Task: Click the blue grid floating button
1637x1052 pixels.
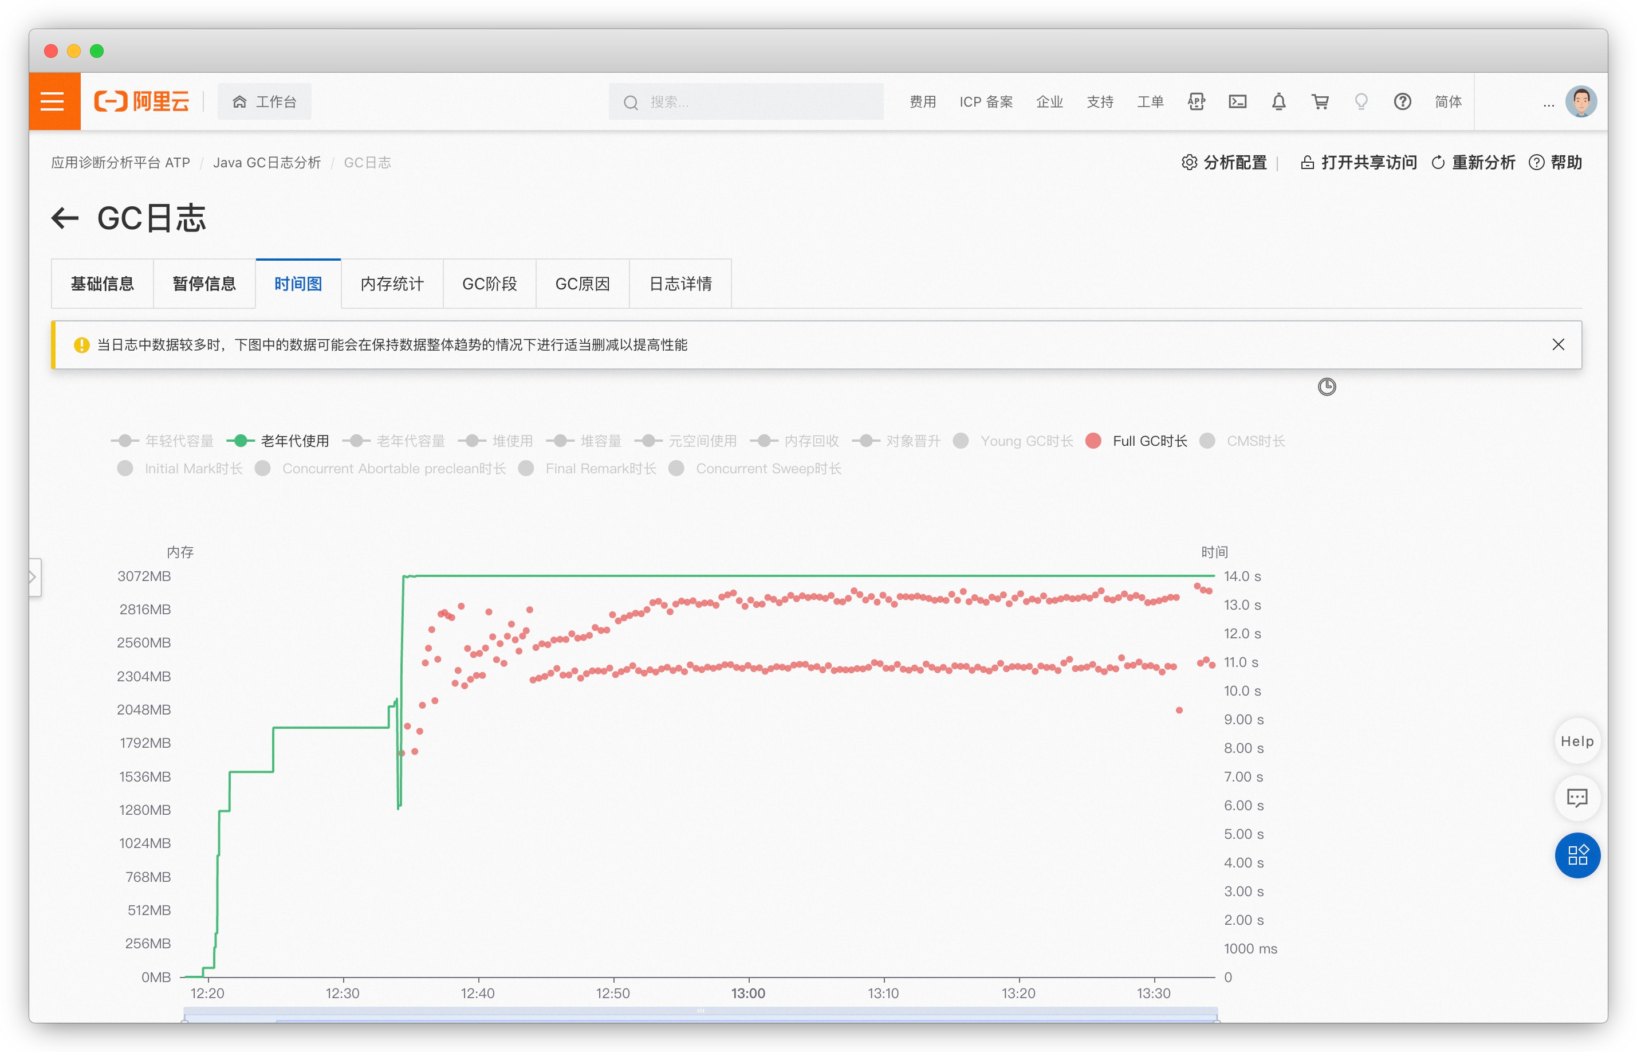Action: 1577,855
